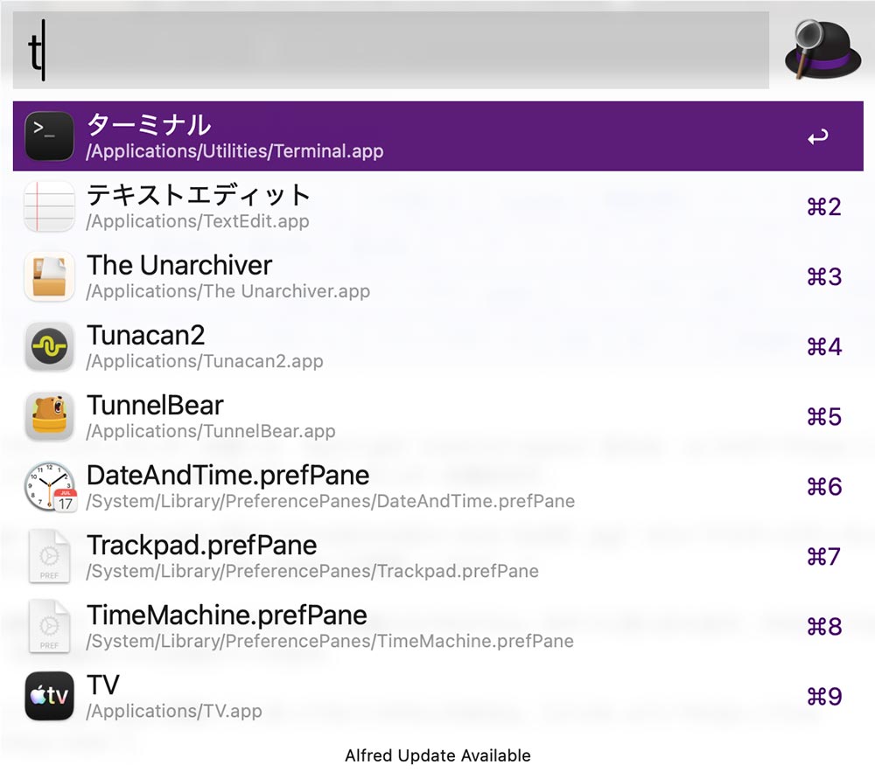This screenshot has height=772, width=875.
Task: Click the Apple TV app icon
Action: [x=49, y=696]
